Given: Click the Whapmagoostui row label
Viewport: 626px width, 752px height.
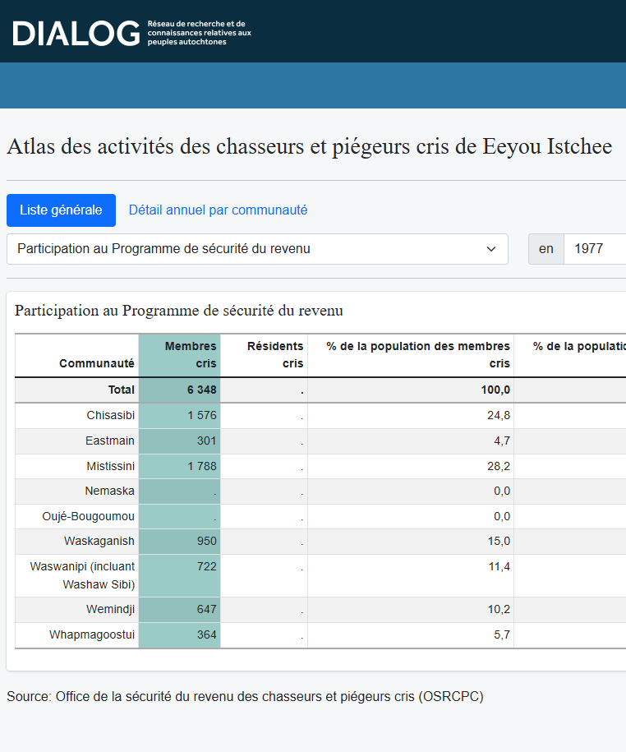Looking at the screenshot, I should (x=92, y=635).
